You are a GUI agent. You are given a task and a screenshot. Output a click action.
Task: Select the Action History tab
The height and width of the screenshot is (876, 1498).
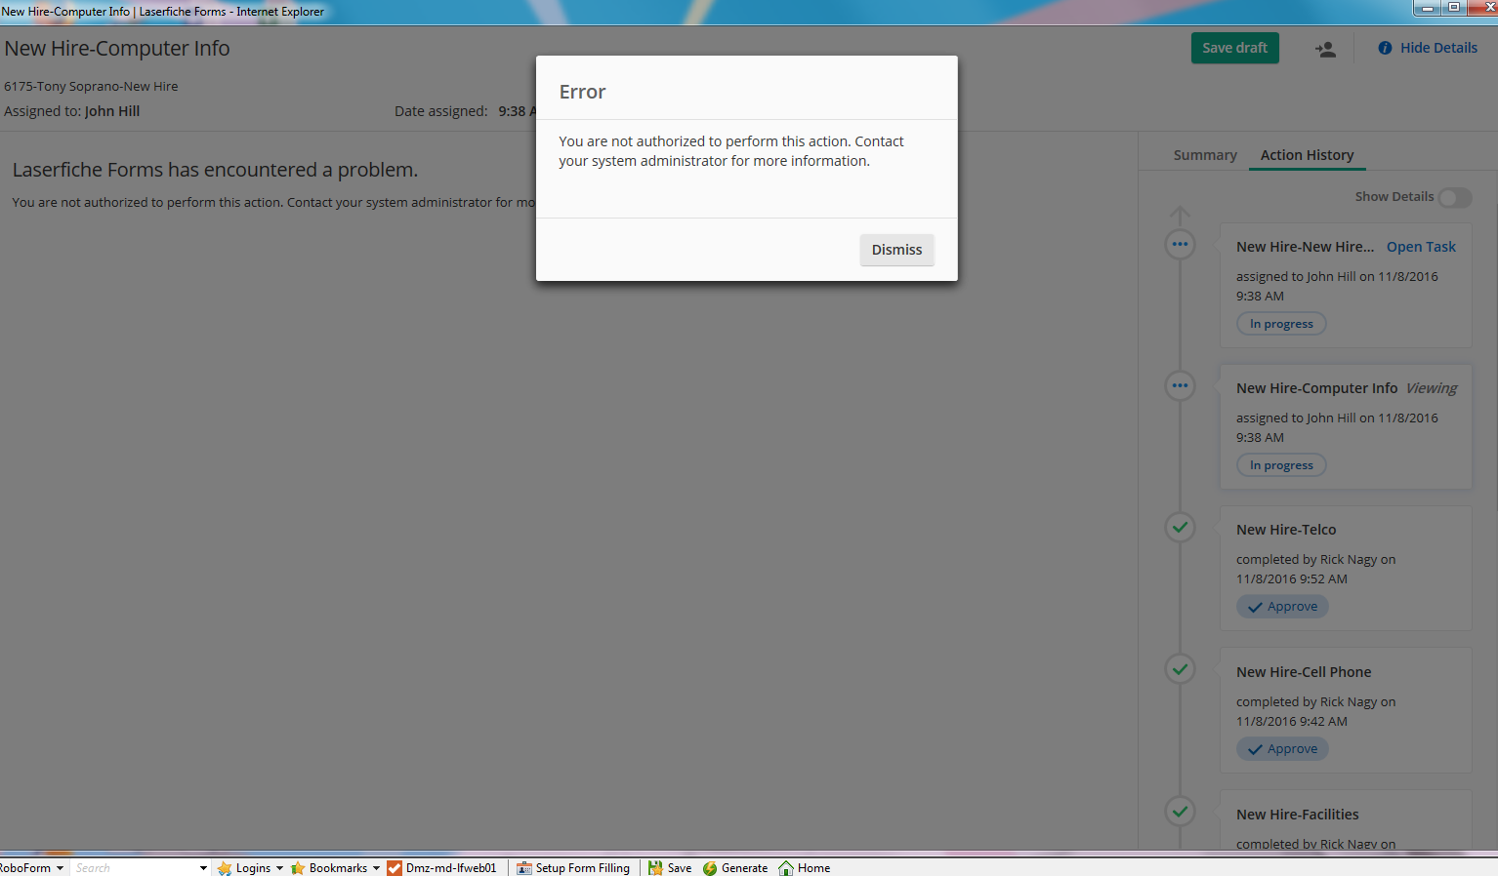[x=1307, y=155]
